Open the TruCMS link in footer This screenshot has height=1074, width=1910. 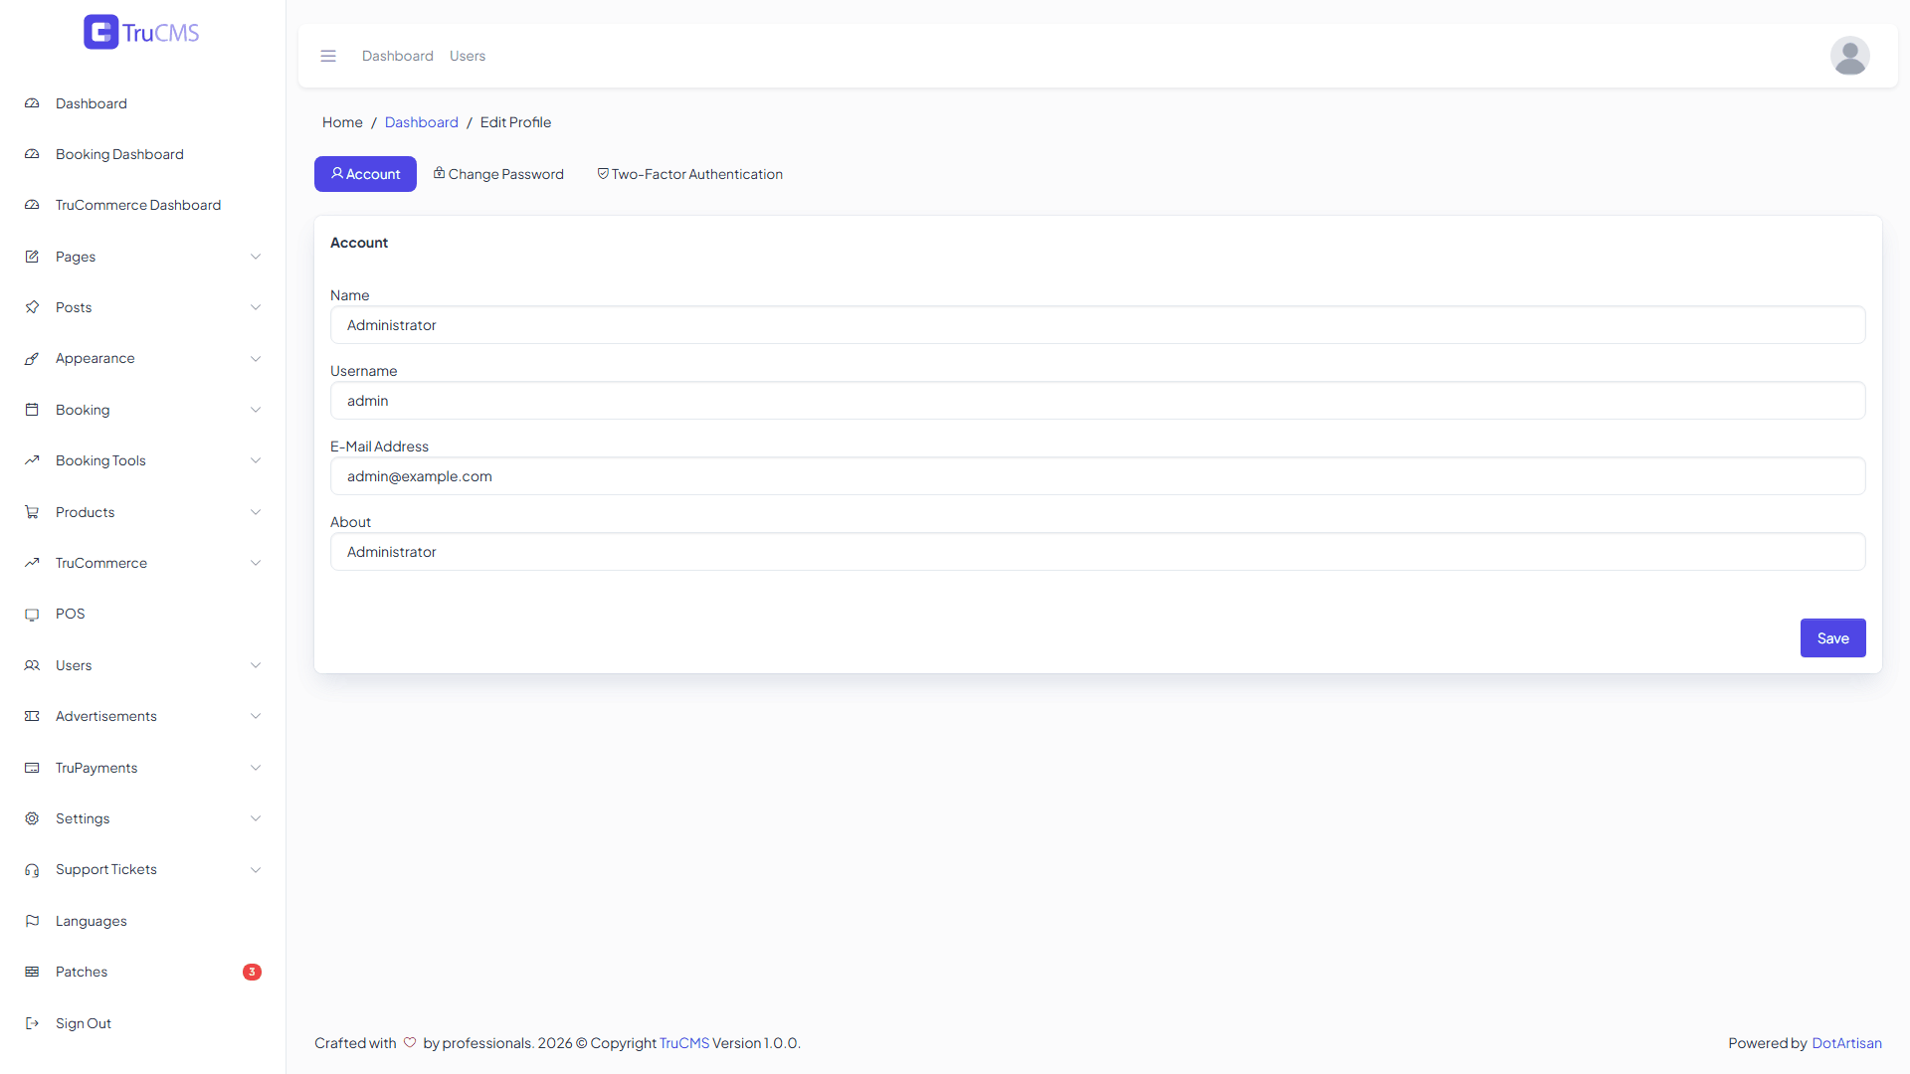684,1043
